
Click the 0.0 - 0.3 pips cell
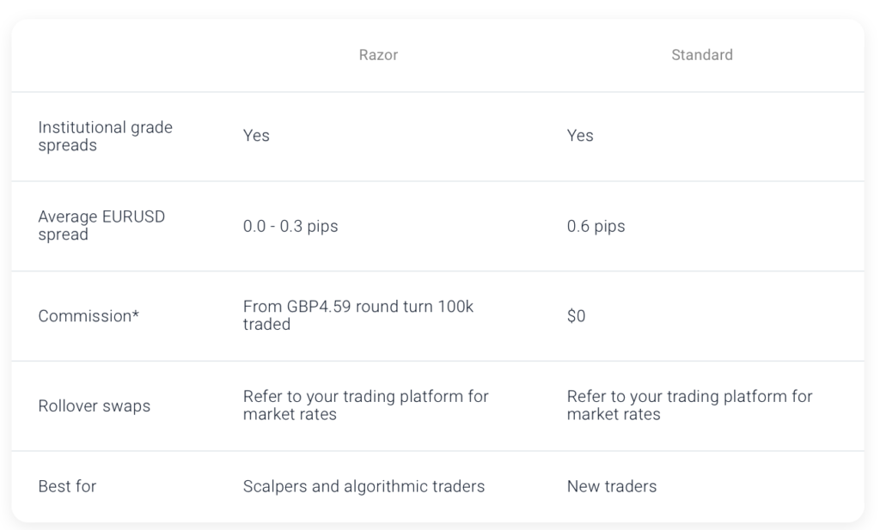(x=290, y=226)
